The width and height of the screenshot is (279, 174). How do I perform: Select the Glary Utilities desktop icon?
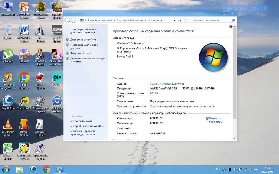tap(8, 103)
